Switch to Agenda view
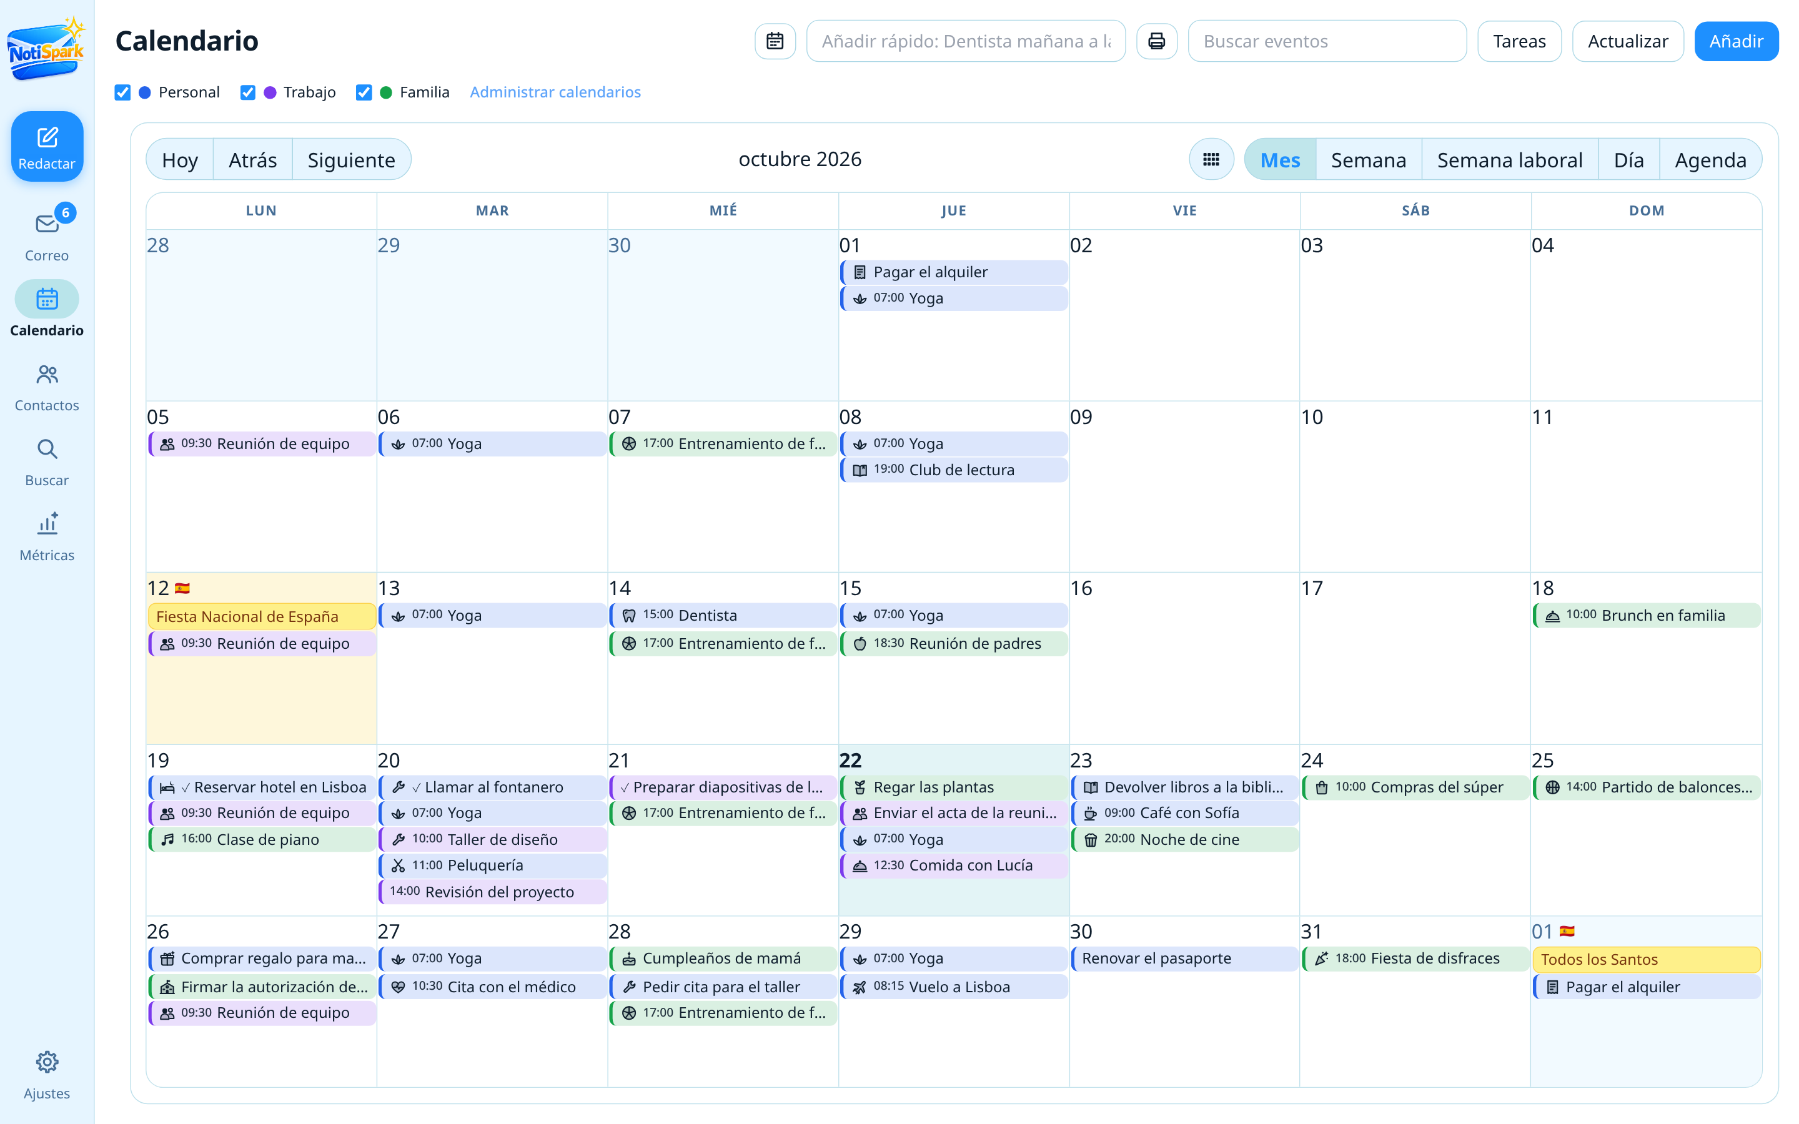This screenshot has height=1124, width=1799. coord(1710,159)
